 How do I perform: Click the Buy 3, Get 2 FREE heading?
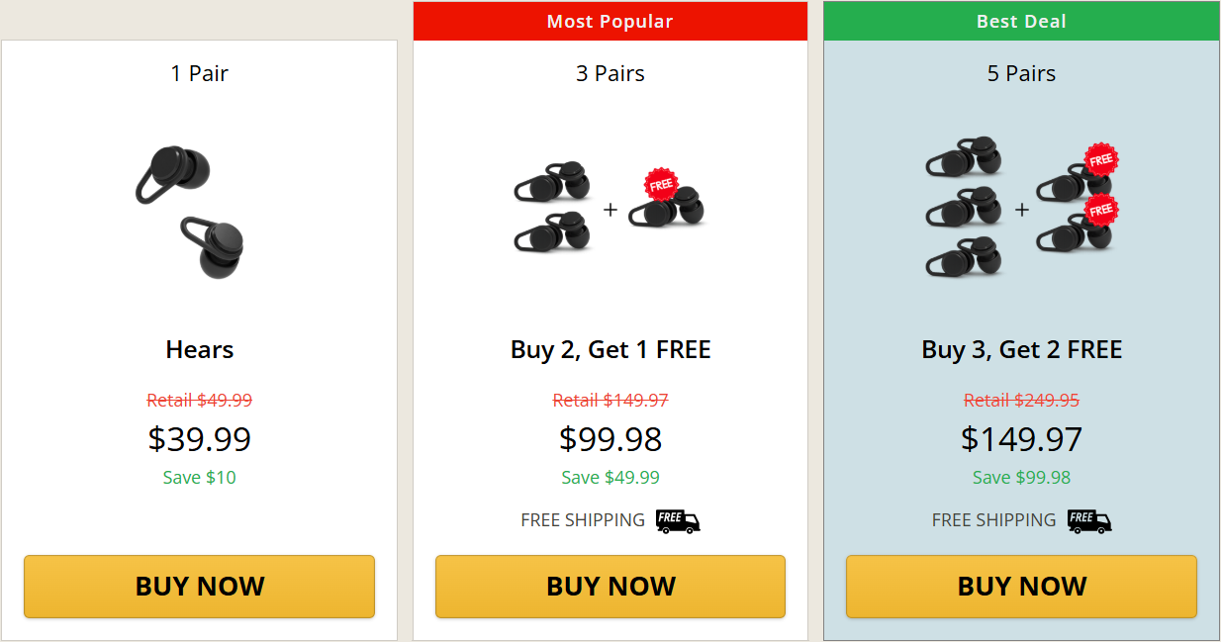point(1020,349)
